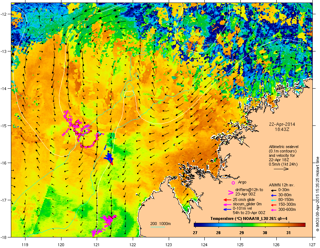Click the latitude axis label '-17'
Viewport: 320px width, 248px height.
(4, 200)
